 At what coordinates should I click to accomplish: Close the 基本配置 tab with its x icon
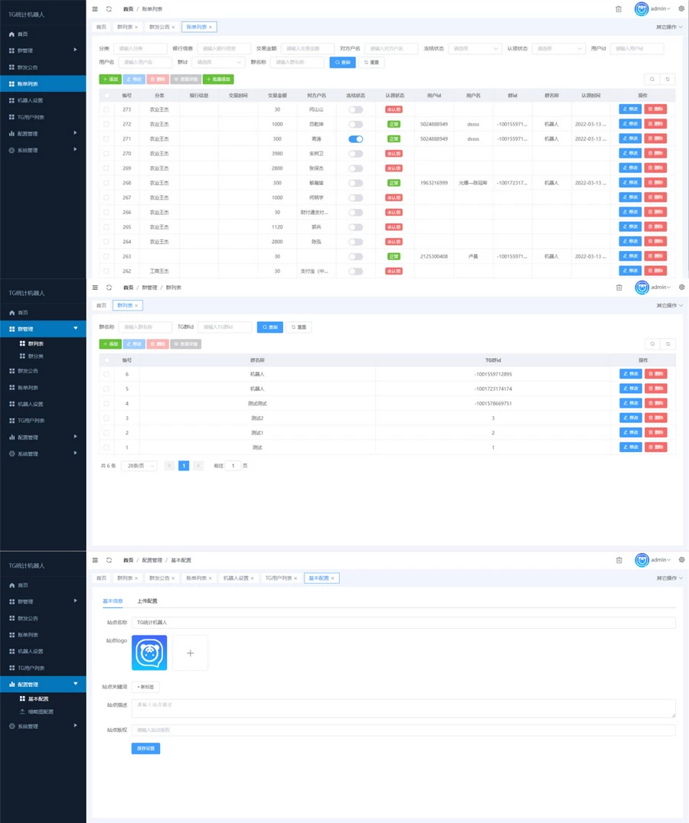click(x=334, y=578)
